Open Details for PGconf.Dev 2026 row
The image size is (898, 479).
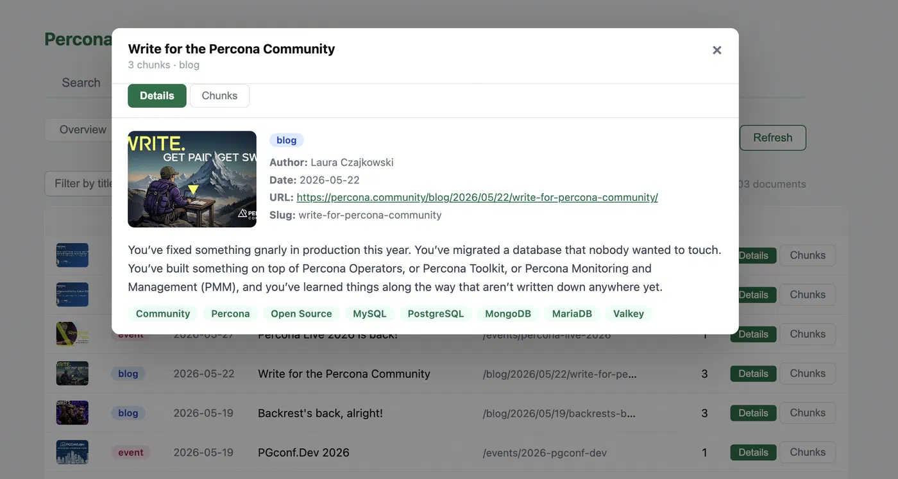[753, 453]
